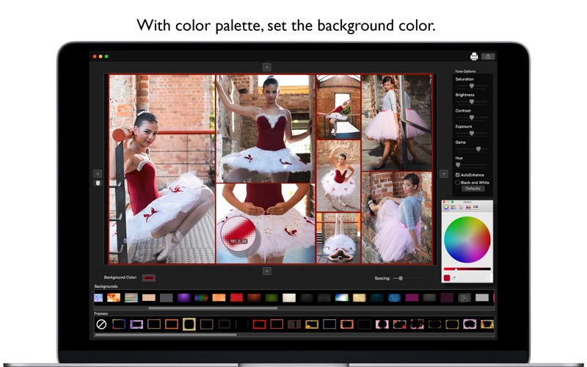Click the printer icon in the title bar

pyautogui.click(x=474, y=57)
